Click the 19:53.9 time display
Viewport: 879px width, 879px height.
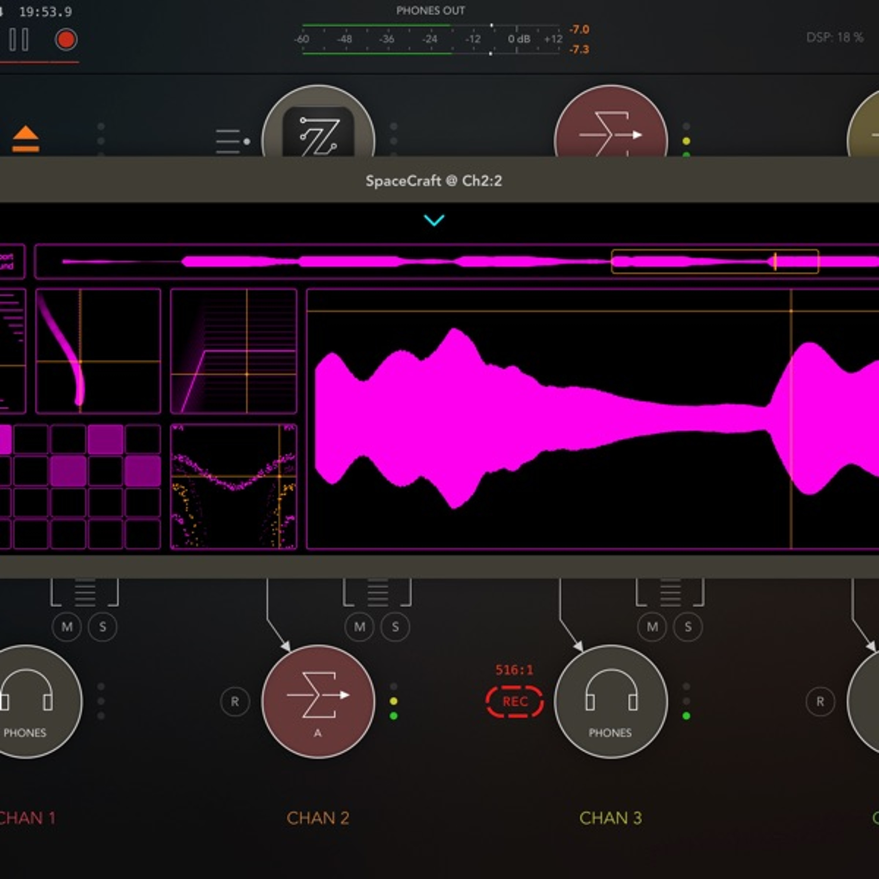pos(45,12)
